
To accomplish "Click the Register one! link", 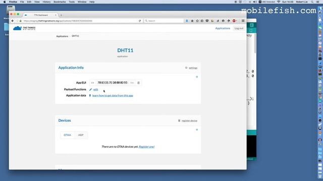I will click(146, 146).
